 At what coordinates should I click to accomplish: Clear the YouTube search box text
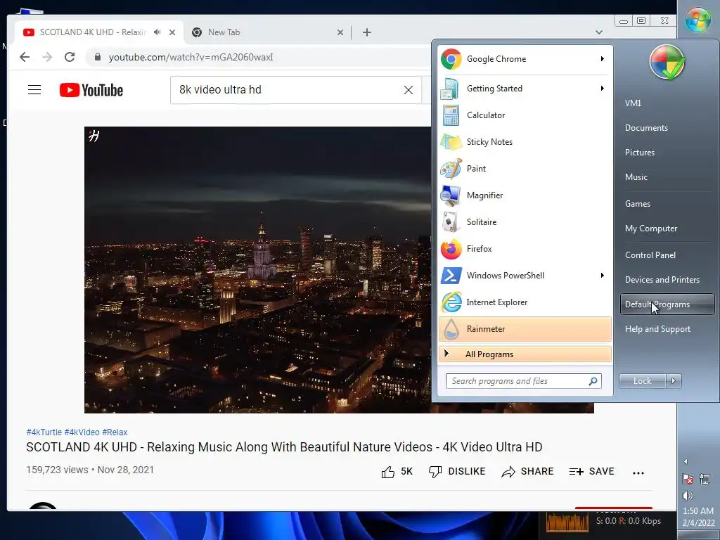pyautogui.click(x=409, y=90)
